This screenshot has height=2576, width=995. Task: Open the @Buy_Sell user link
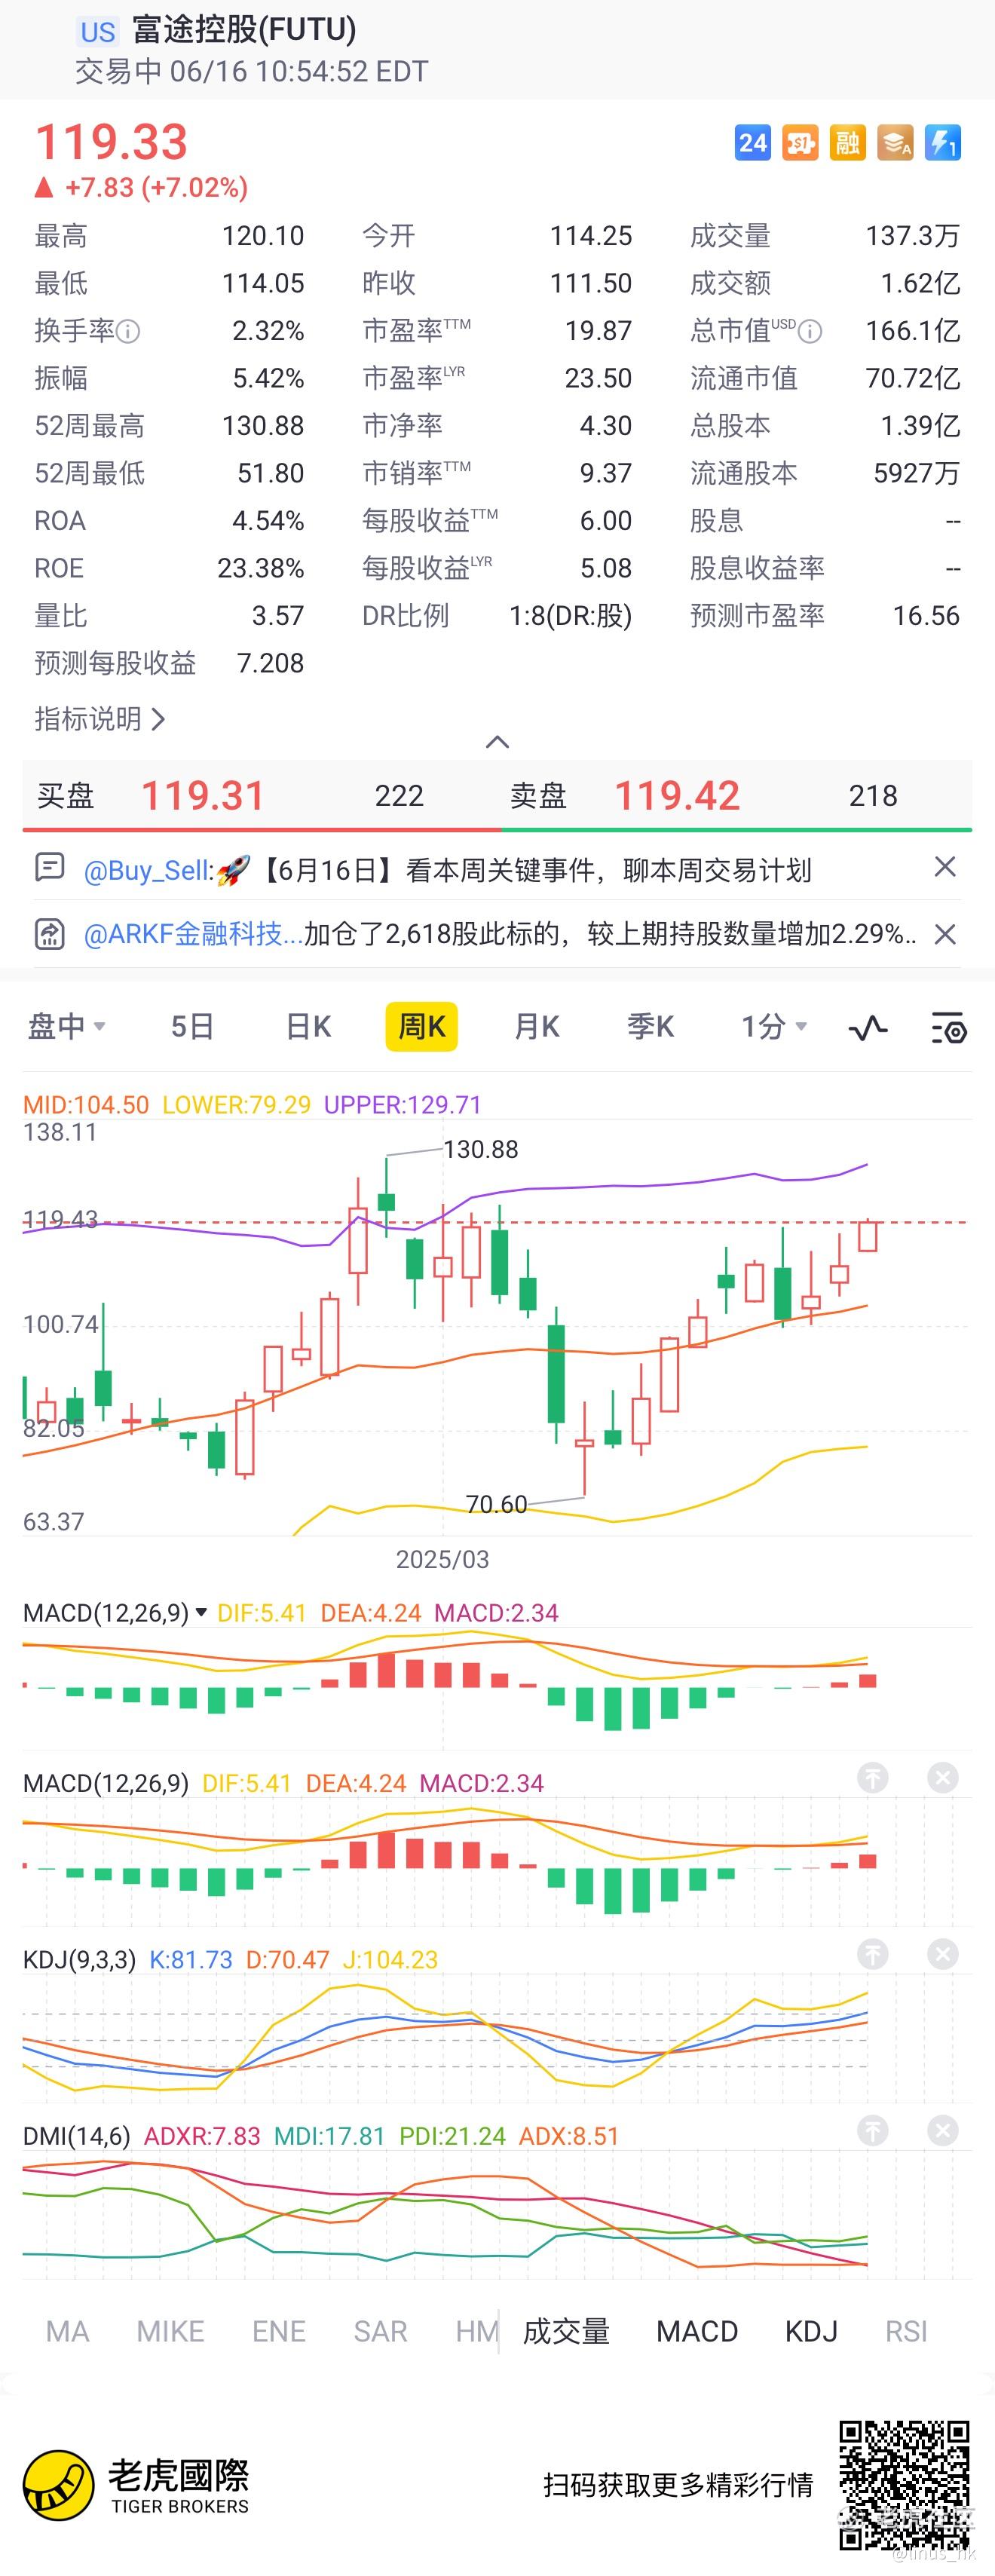point(148,870)
